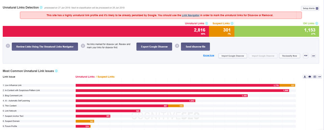Screen dimensions: 324x130
Task: Click the In-Content with Suspicious Pattern Link bar
Action: [182, 90]
